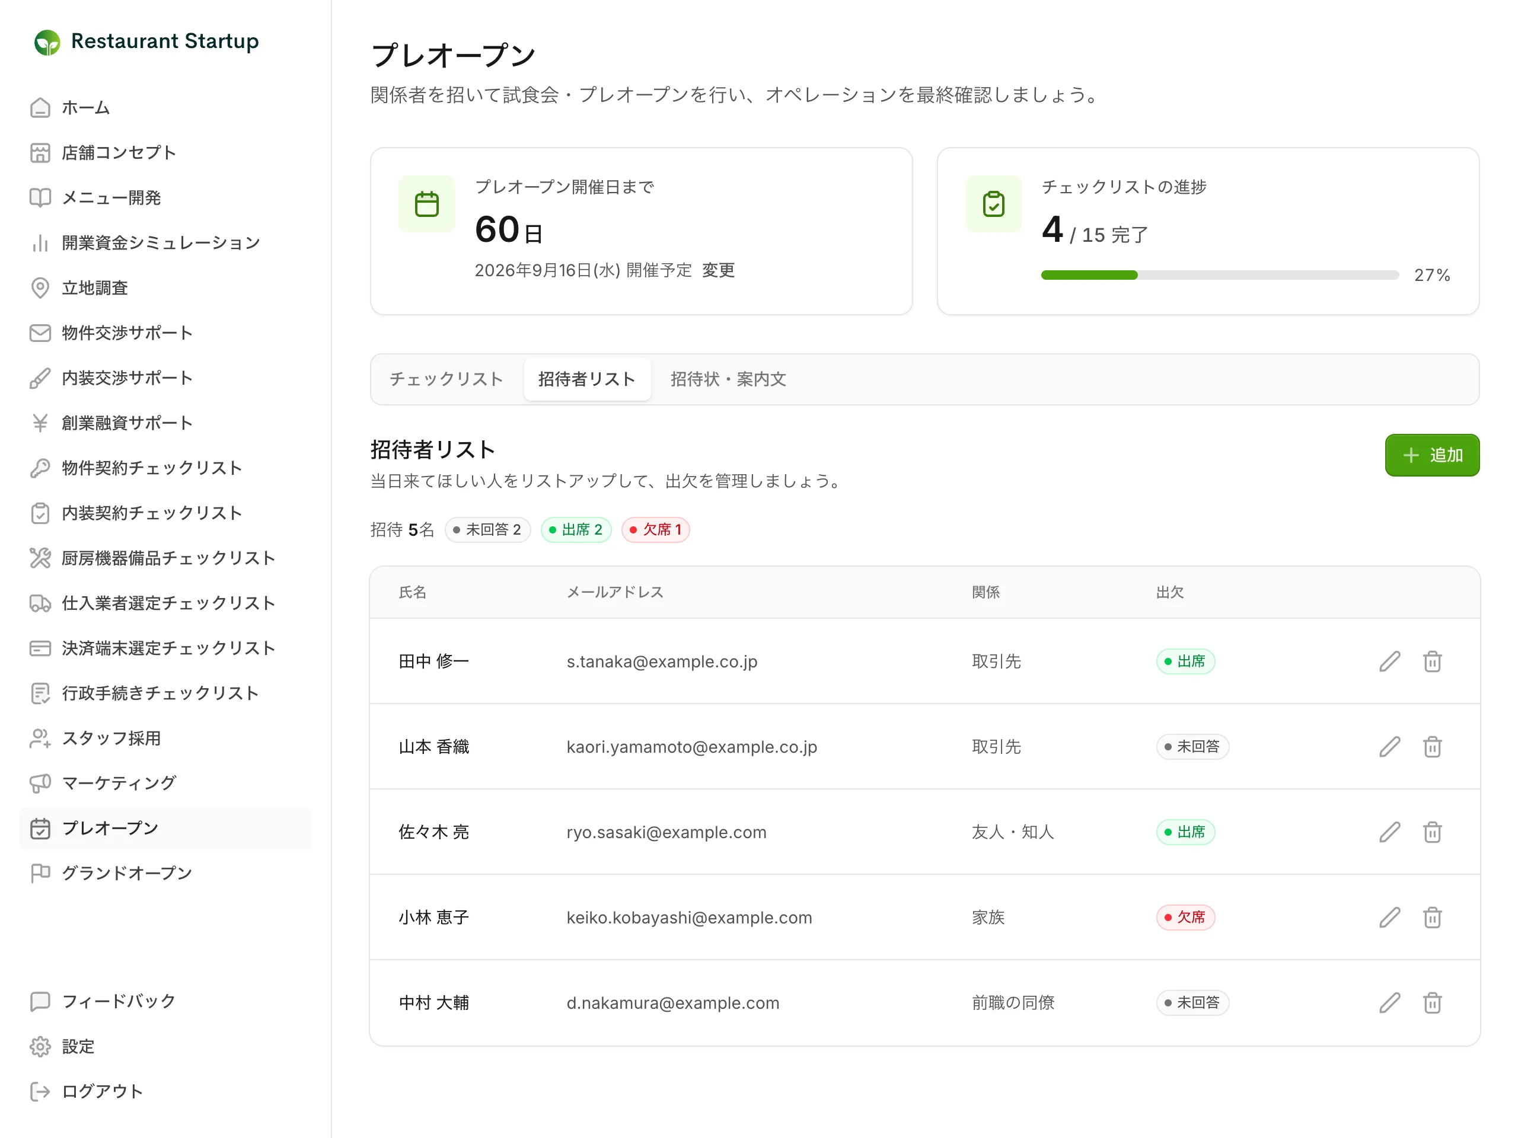Open ホーム from the sidebar
The height and width of the screenshot is (1138, 1518).
85,108
